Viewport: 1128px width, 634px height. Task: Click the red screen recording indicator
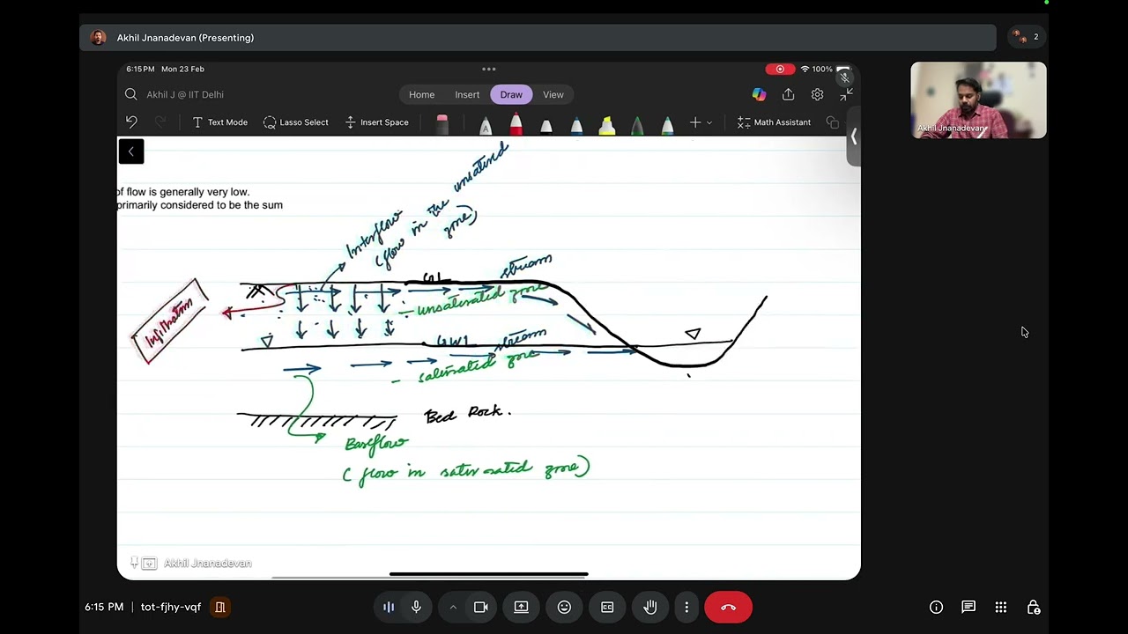(x=779, y=69)
